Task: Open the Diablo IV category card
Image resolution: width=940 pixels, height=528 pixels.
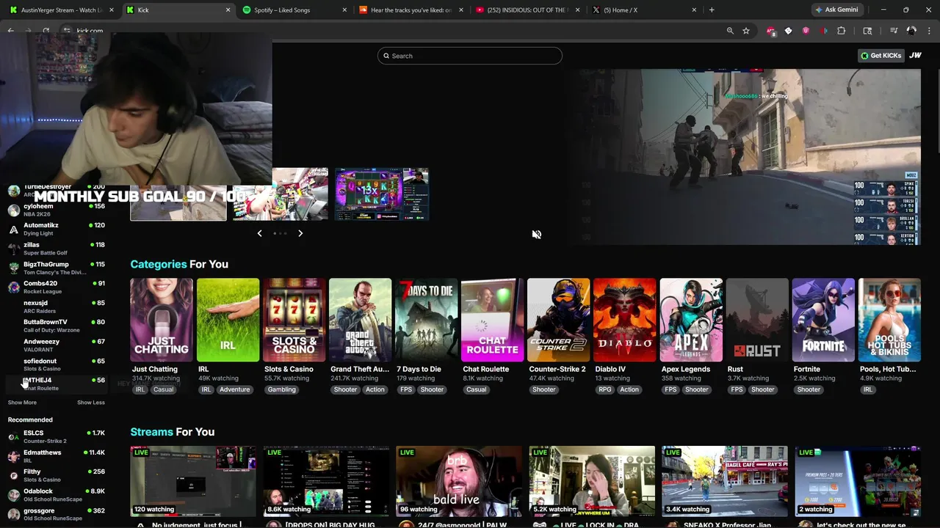Action: tap(624, 320)
